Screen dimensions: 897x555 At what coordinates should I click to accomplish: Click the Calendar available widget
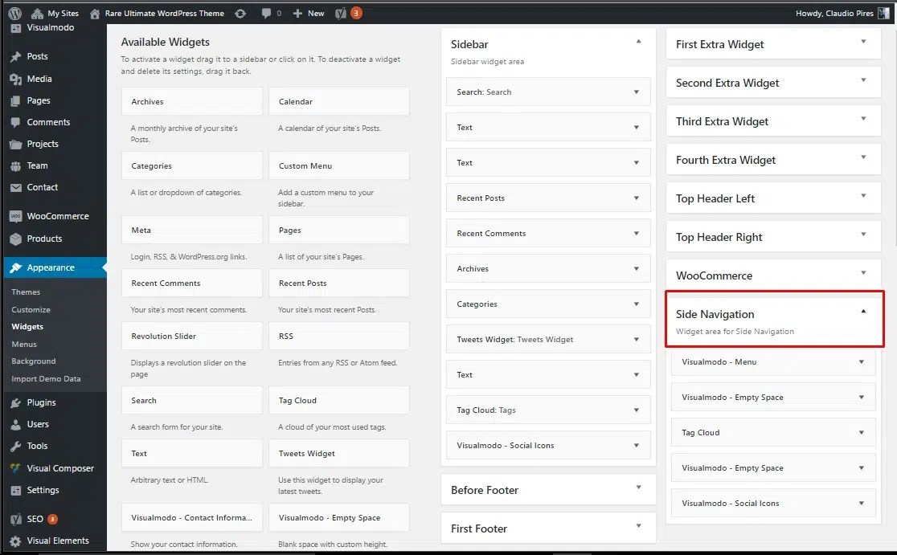point(339,102)
